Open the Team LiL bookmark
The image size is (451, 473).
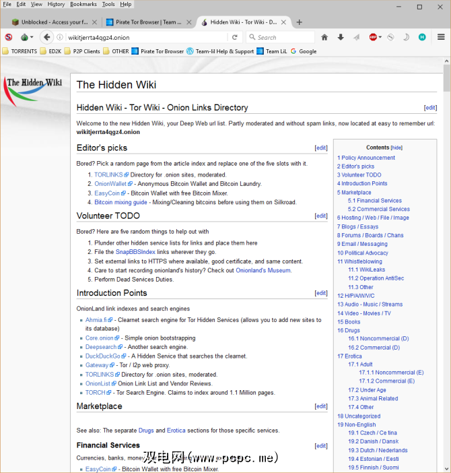pos(272,51)
